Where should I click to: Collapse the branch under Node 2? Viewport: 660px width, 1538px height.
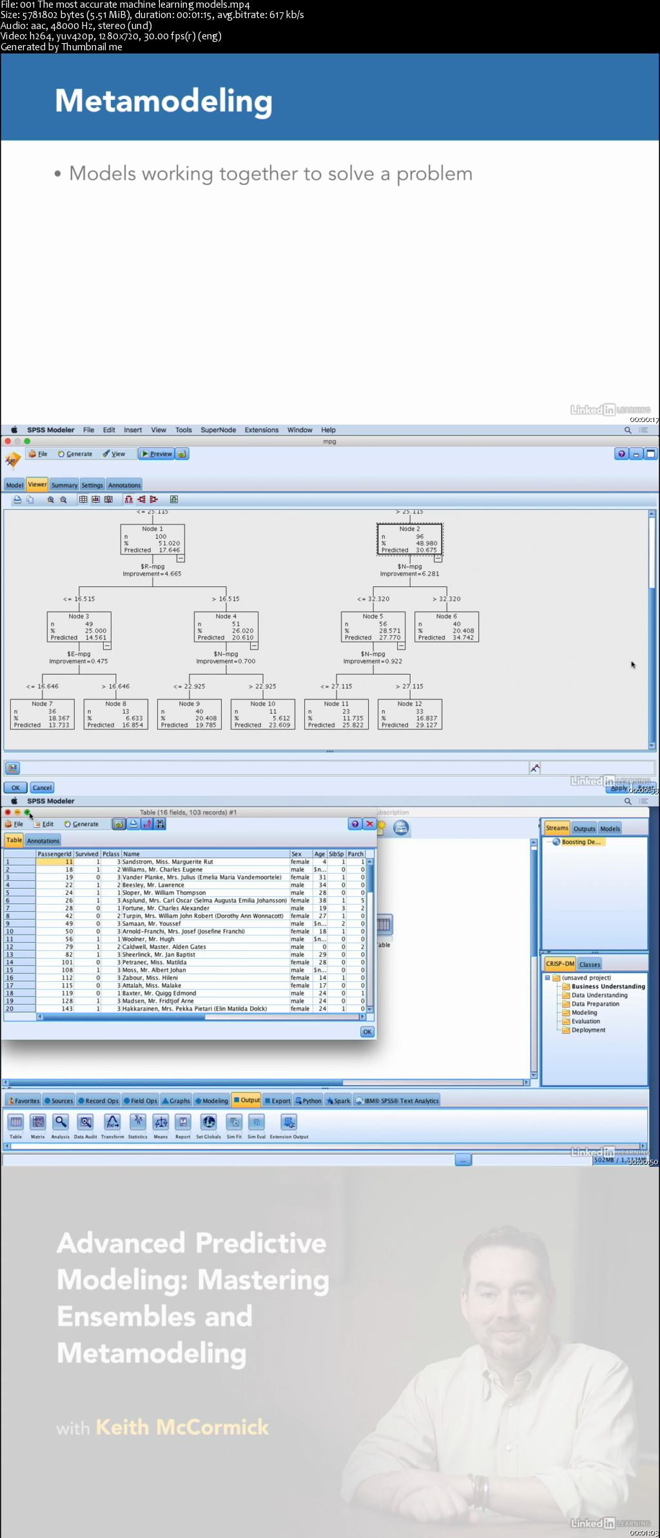[x=438, y=559]
